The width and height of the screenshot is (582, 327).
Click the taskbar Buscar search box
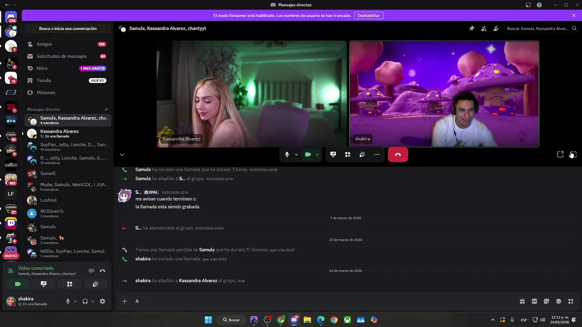(x=231, y=320)
